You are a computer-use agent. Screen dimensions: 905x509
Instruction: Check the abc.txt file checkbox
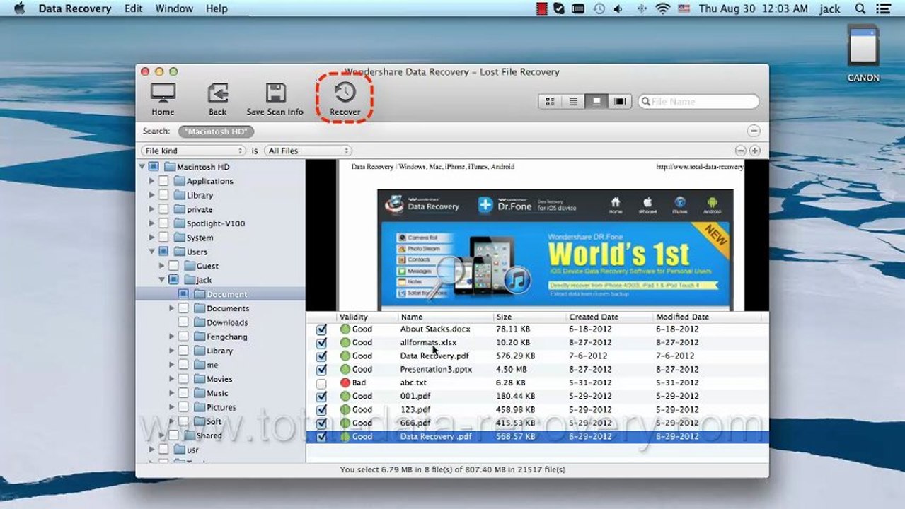(x=321, y=383)
